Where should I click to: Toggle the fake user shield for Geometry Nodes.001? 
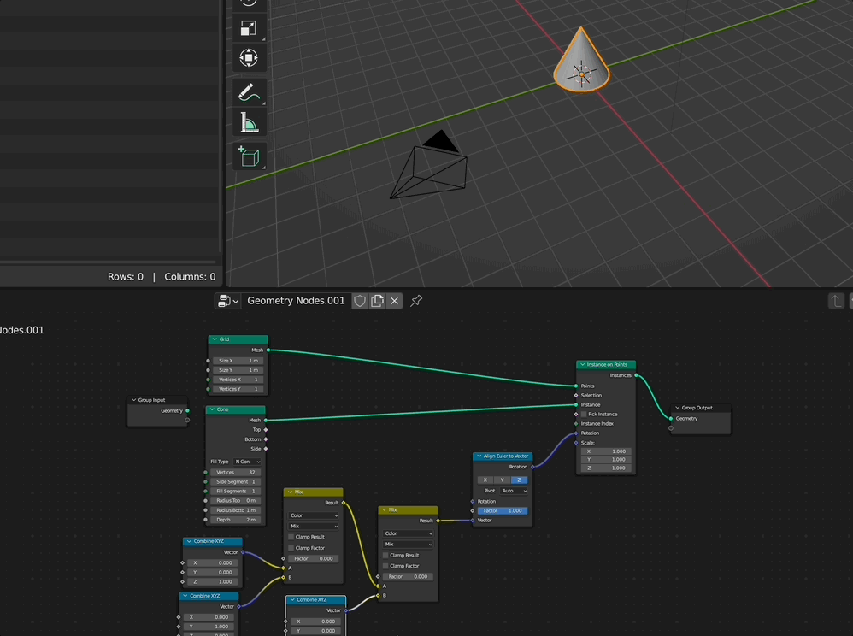[x=360, y=300]
